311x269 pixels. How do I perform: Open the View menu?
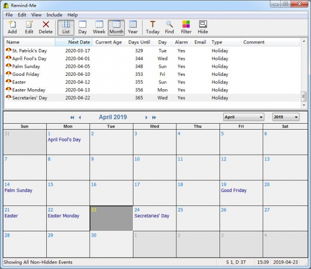pos(36,15)
